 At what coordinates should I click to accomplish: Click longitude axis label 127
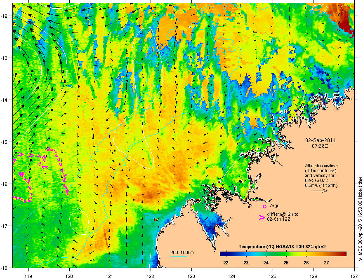coord(354,276)
